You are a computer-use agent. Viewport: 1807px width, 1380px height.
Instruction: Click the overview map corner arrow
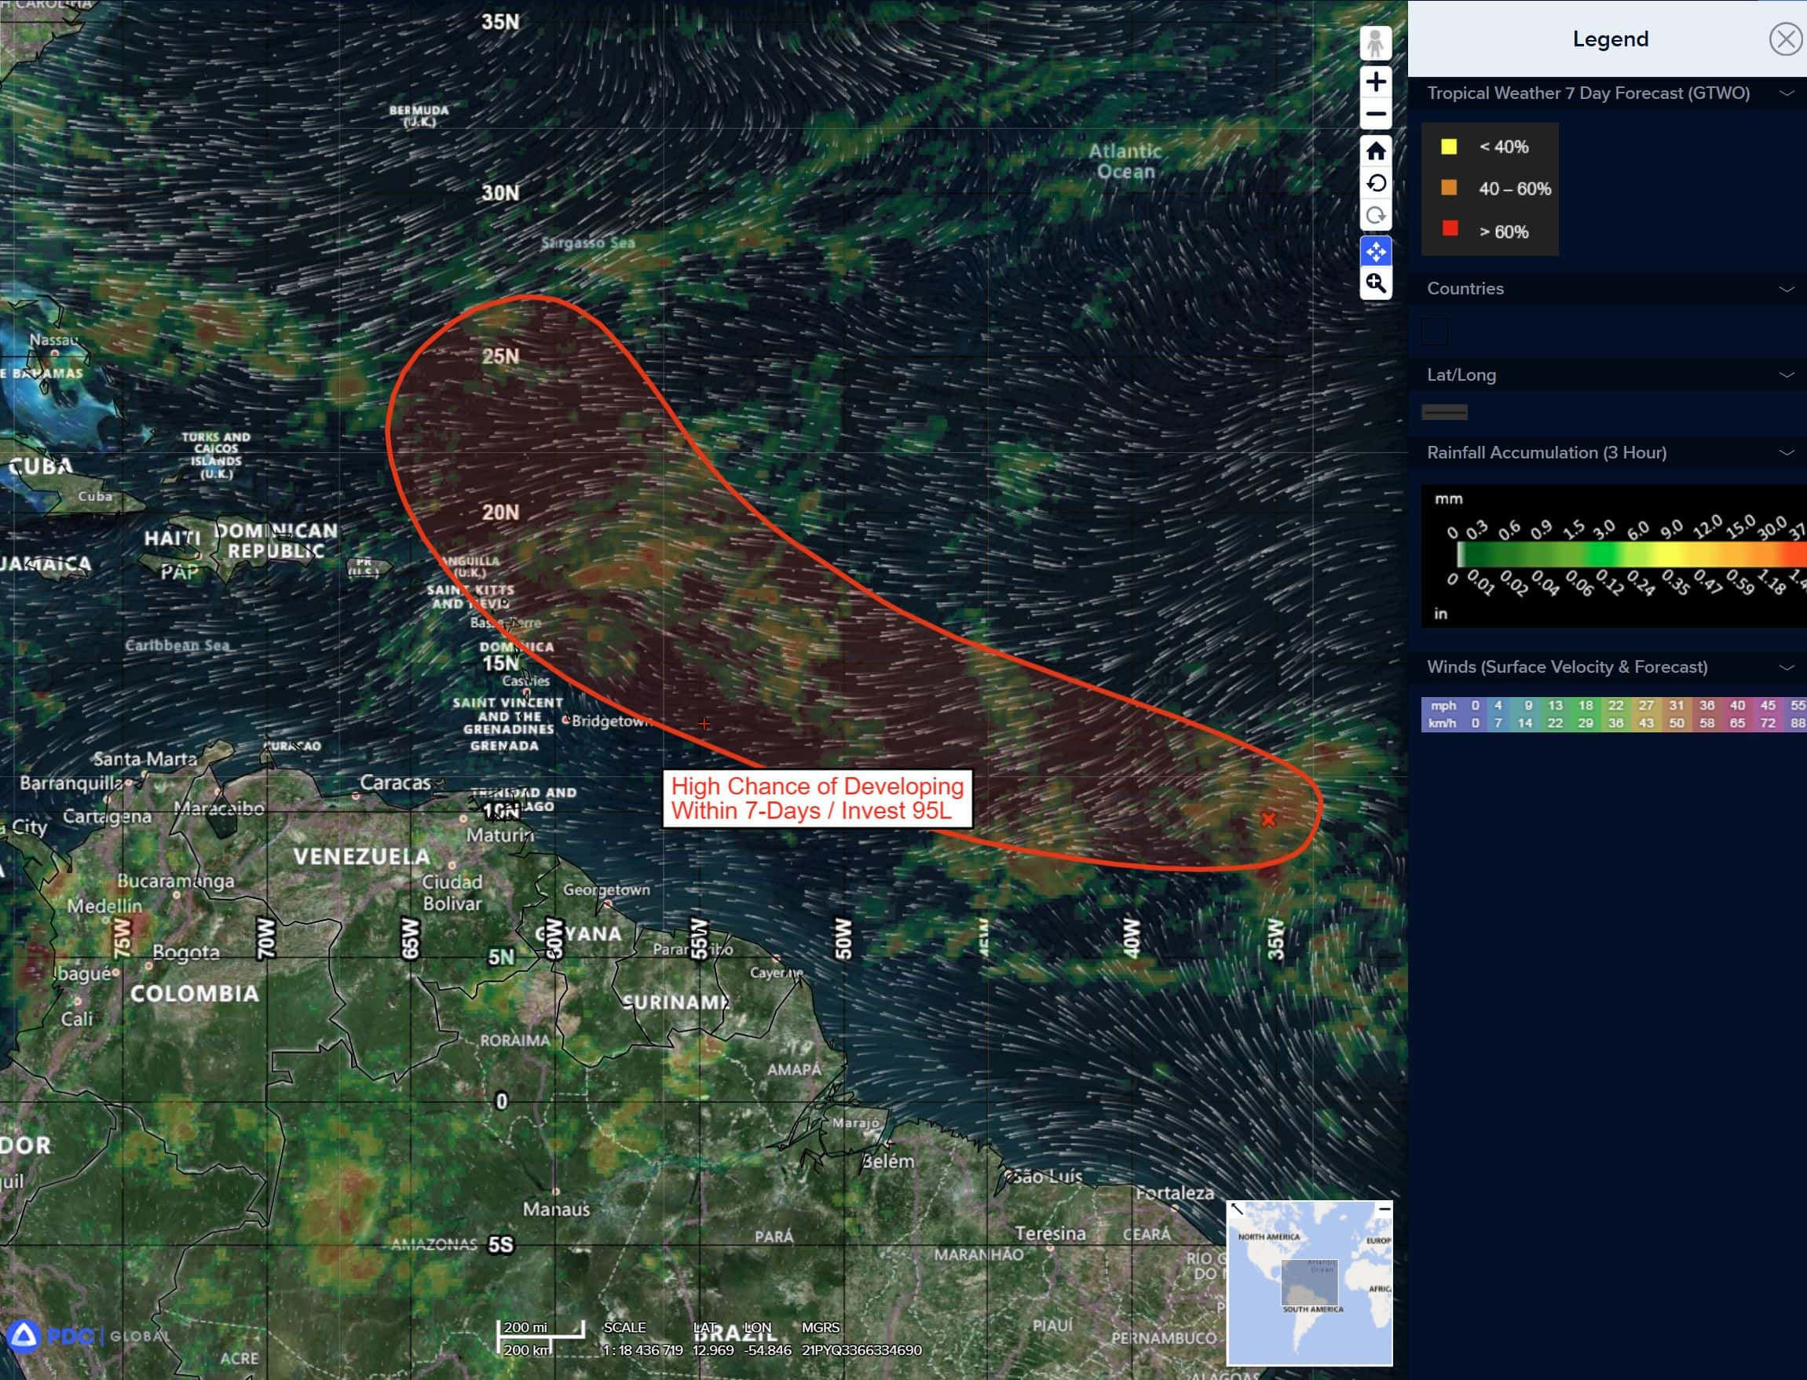click(x=1237, y=1209)
